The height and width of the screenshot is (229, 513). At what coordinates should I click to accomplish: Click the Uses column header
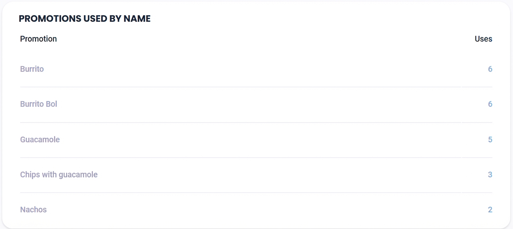[483, 39]
